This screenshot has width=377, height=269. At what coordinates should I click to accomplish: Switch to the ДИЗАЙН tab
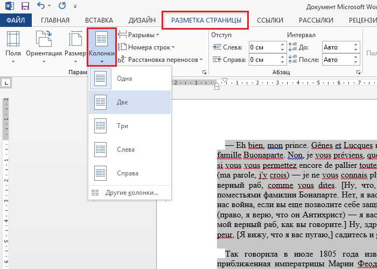click(x=142, y=20)
